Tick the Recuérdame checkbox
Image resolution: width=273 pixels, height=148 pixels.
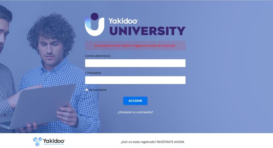(87, 90)
